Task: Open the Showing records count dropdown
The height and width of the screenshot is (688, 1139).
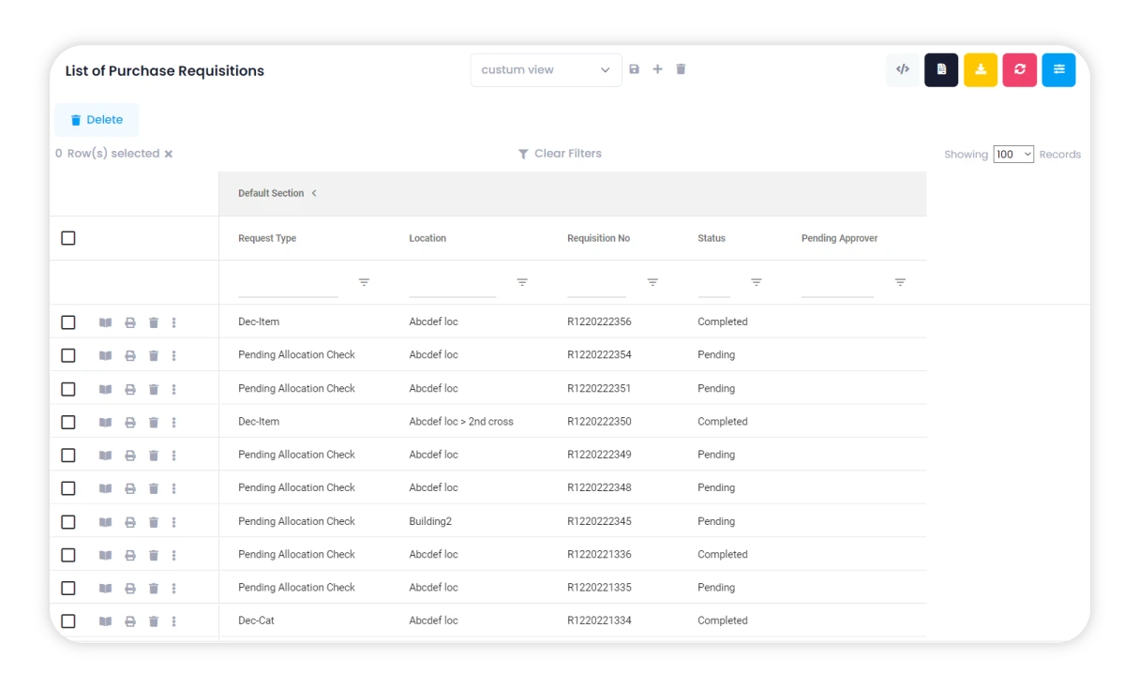Action: pos(1013,154)
